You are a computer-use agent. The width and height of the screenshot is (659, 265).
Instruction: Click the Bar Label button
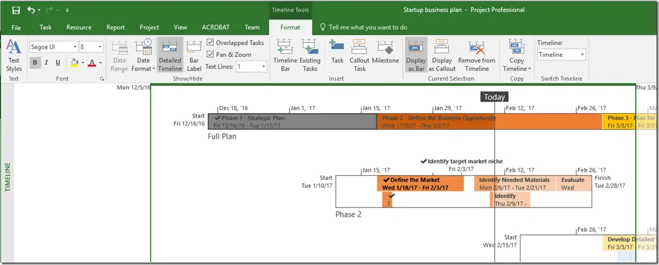coord(194,56)
